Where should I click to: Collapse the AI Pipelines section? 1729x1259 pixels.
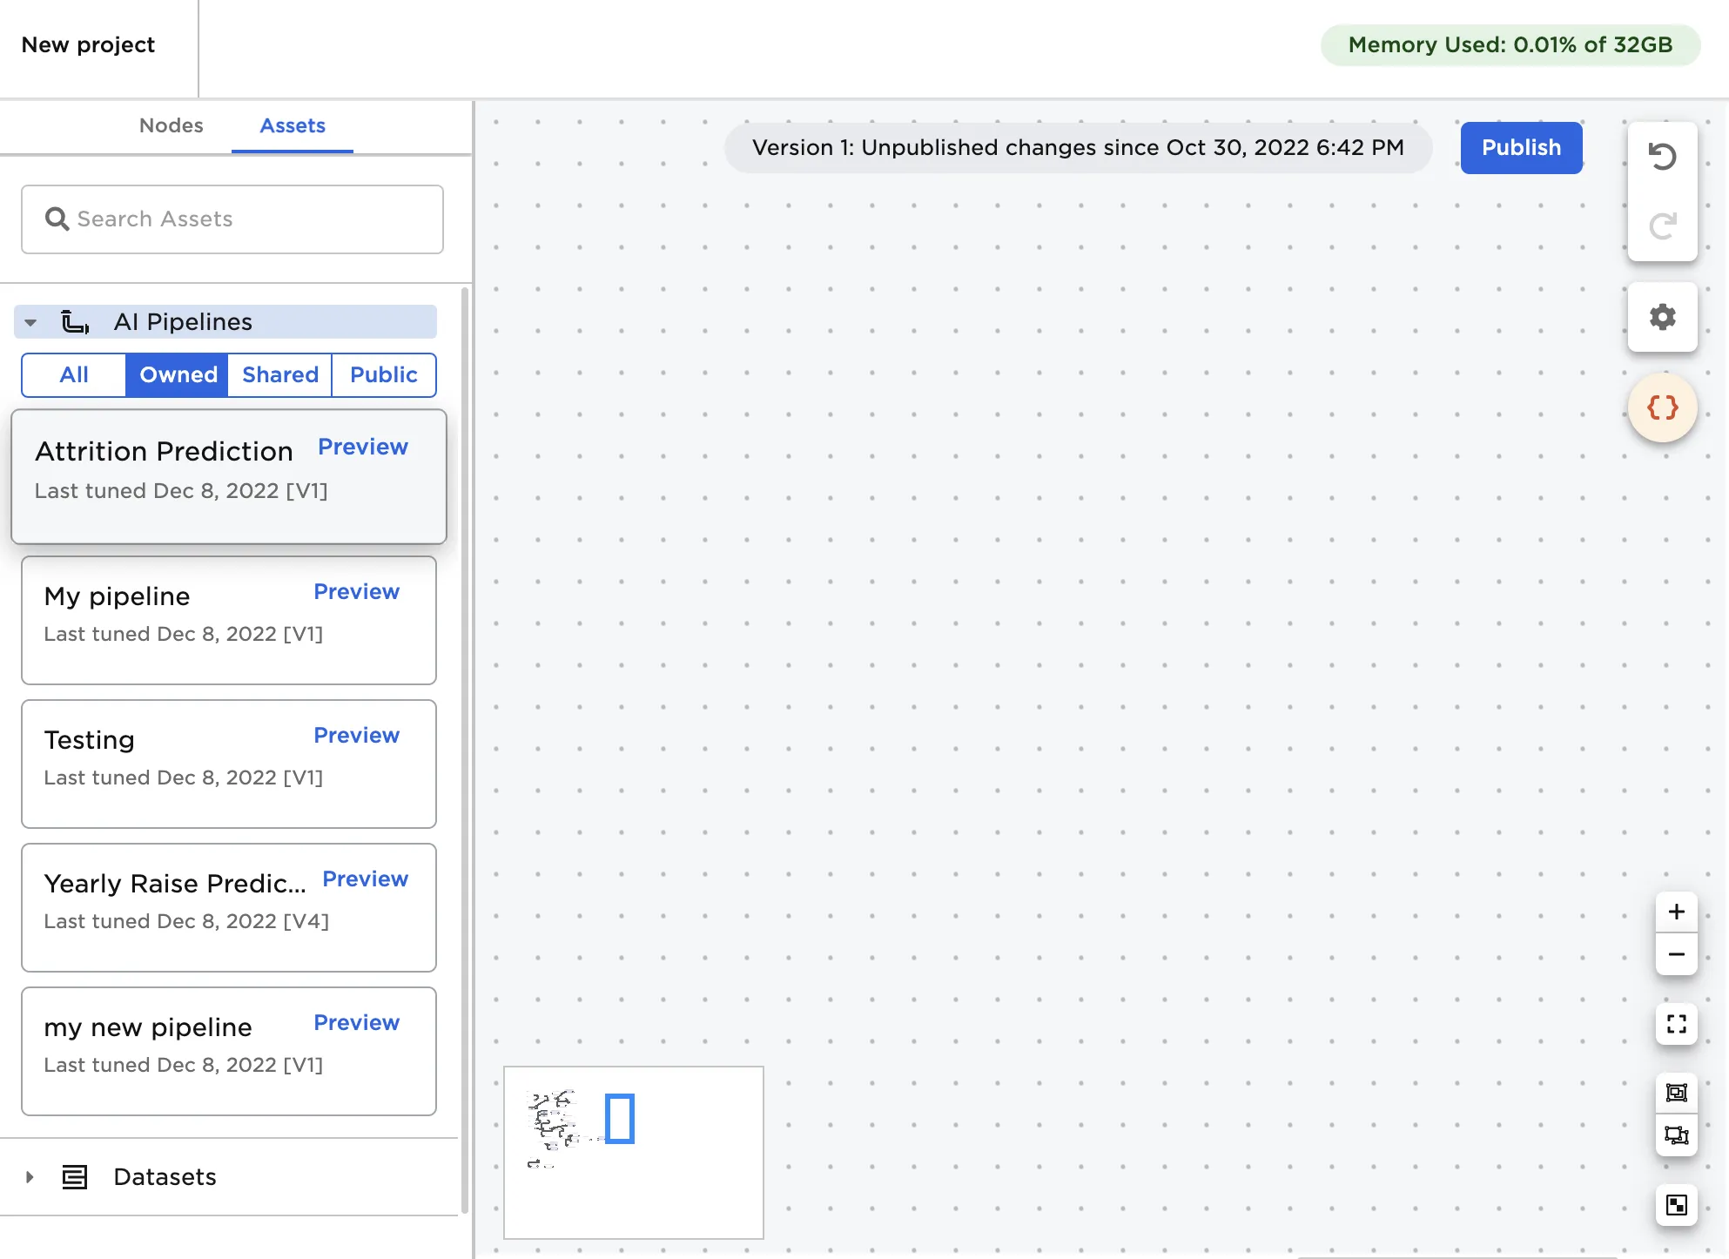pos(31,321)
